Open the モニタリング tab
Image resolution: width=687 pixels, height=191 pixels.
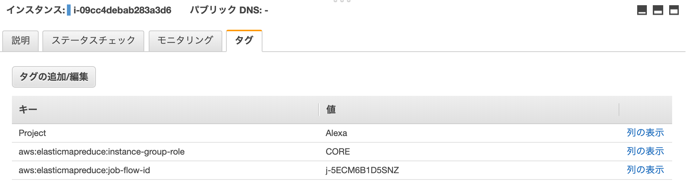[x=185, y=41]
